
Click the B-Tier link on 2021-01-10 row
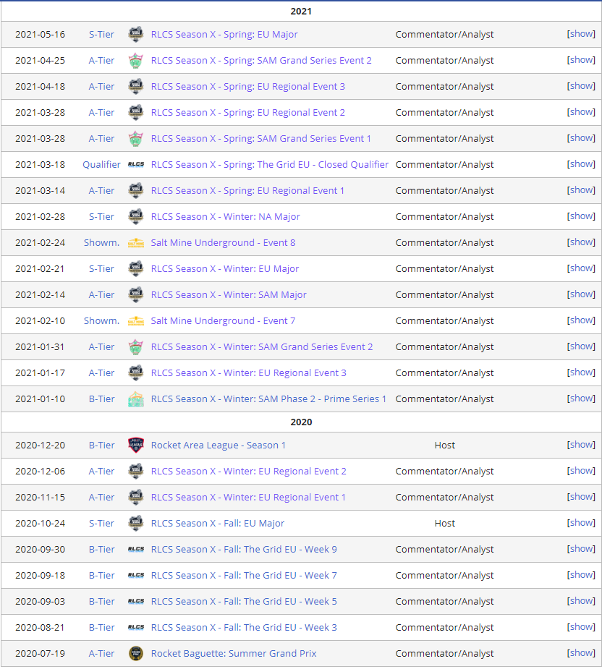click(101, 399)
